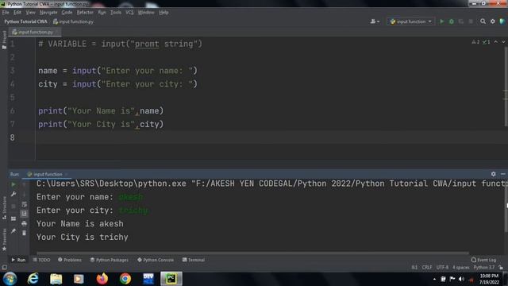This screenshot has width=508, height=286.
Task: Select the input function.py editor tab
Action: click(x=35, y=32)
